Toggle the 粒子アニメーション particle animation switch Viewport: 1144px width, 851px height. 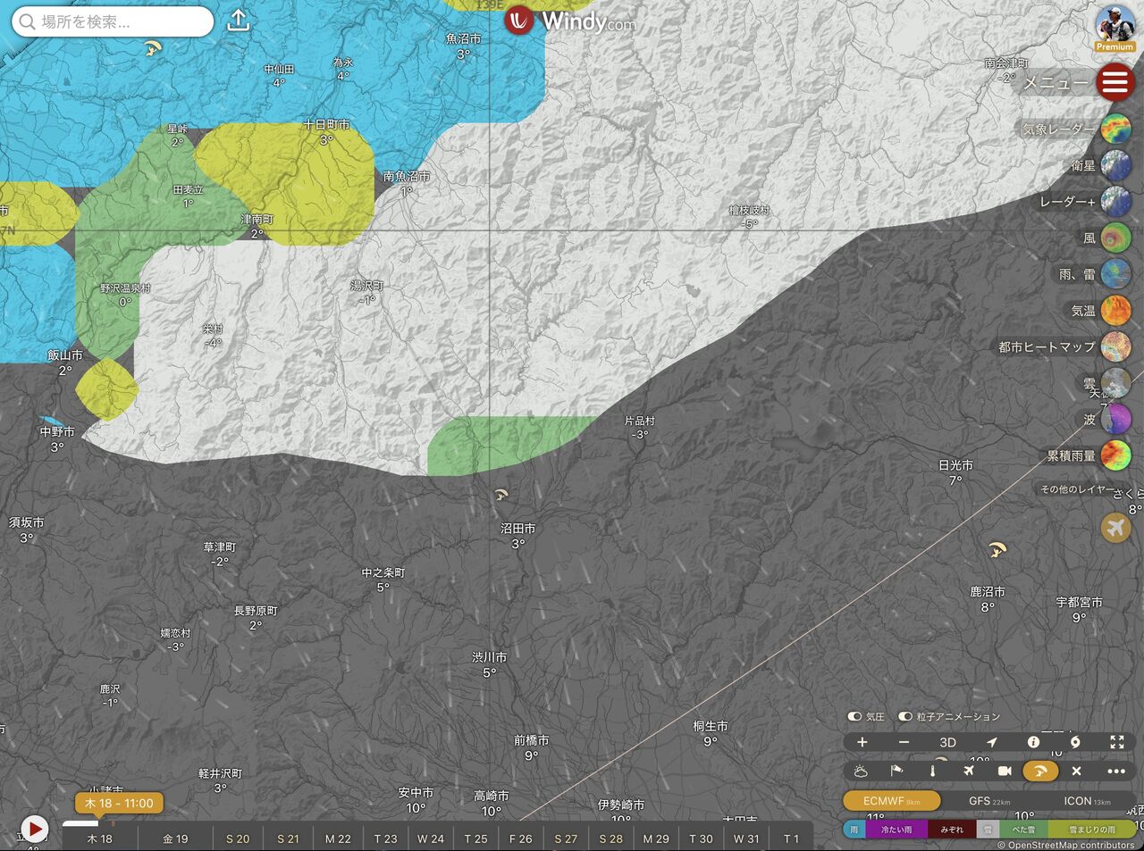point(905,716)
